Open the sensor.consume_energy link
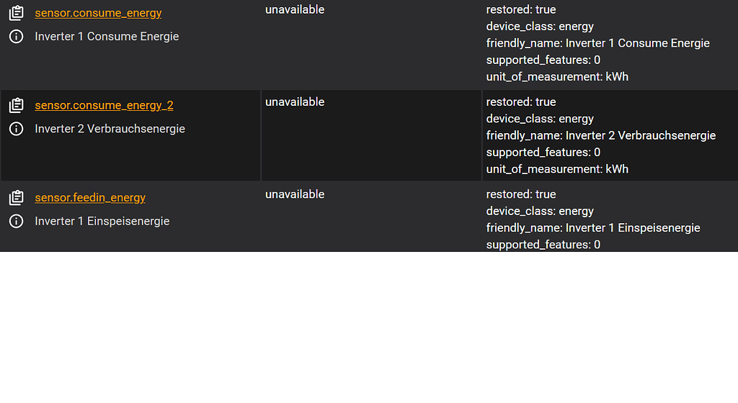 pyautogui.click(x=98, y=13)
